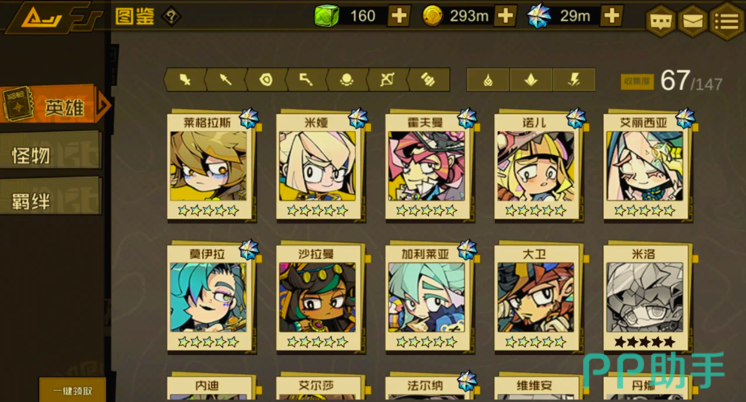Click the help question mark icon
This screenshot has width=746, height=402.
171,16
